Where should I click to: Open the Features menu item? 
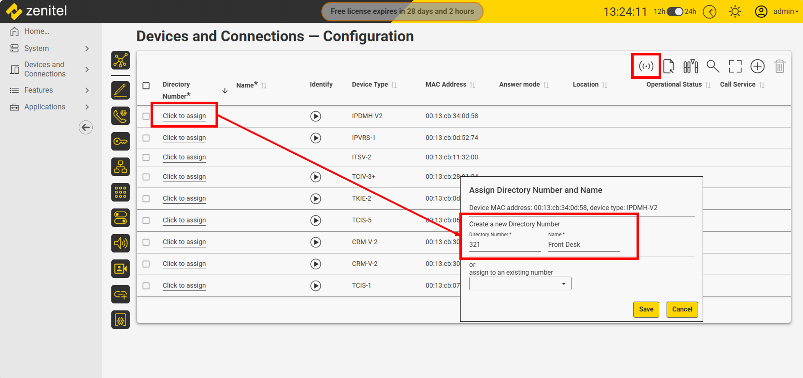coord(39,90)
